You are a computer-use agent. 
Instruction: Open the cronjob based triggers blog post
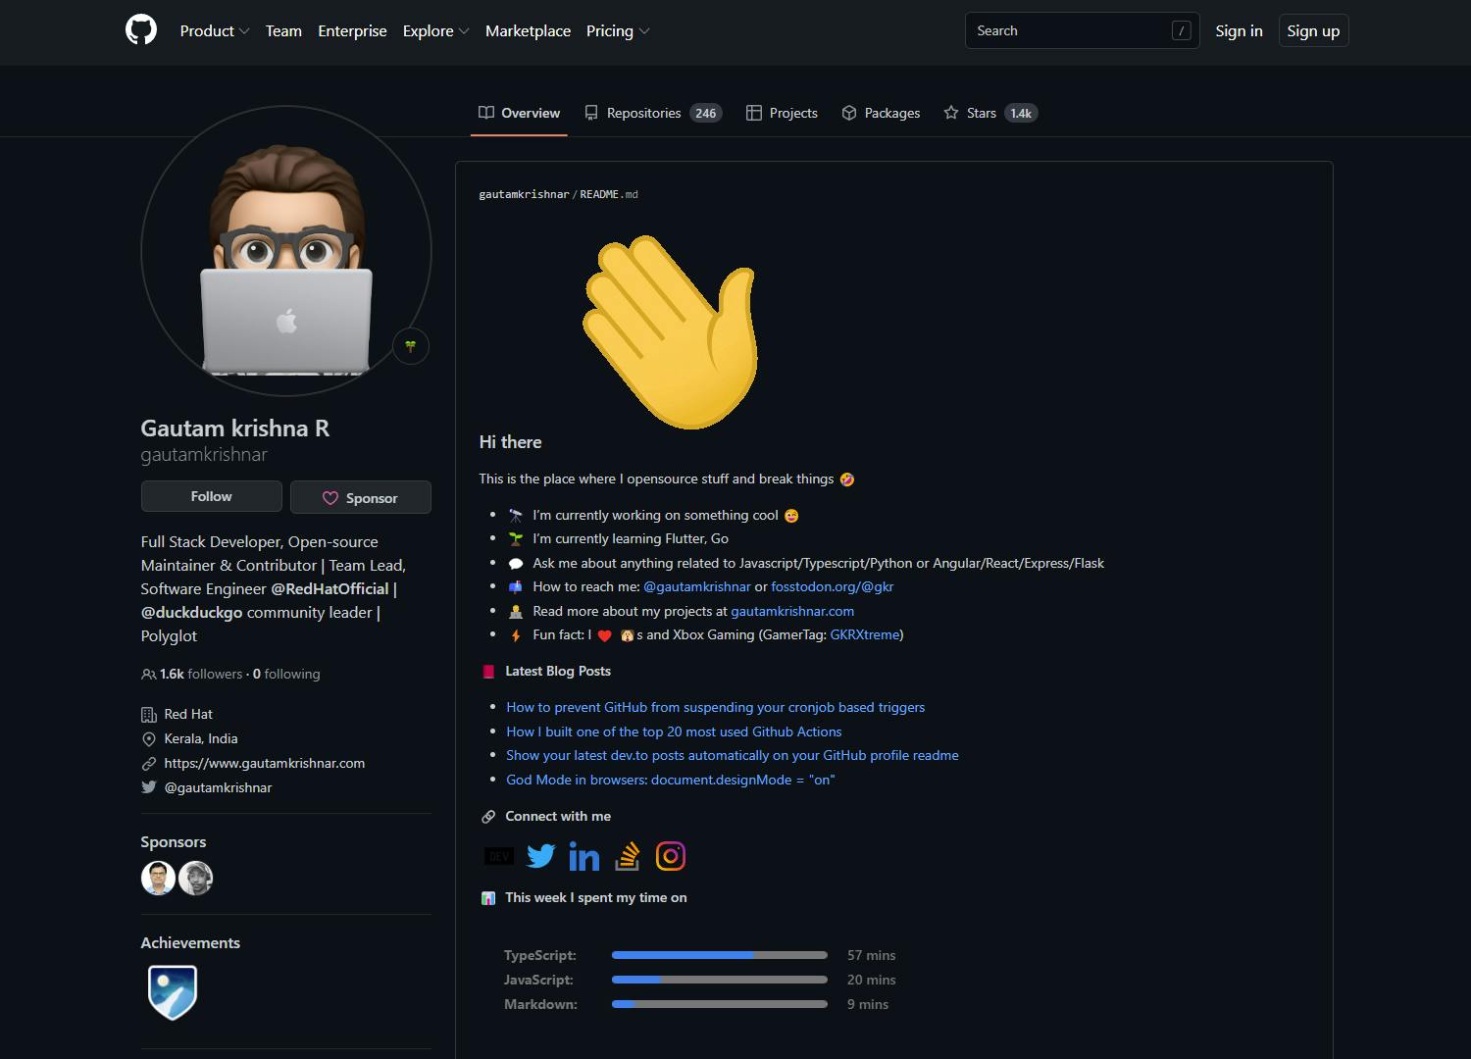(716, 707)
